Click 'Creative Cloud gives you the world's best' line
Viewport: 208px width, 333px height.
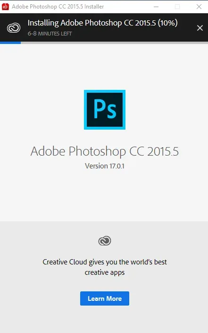tap(105, 262)
